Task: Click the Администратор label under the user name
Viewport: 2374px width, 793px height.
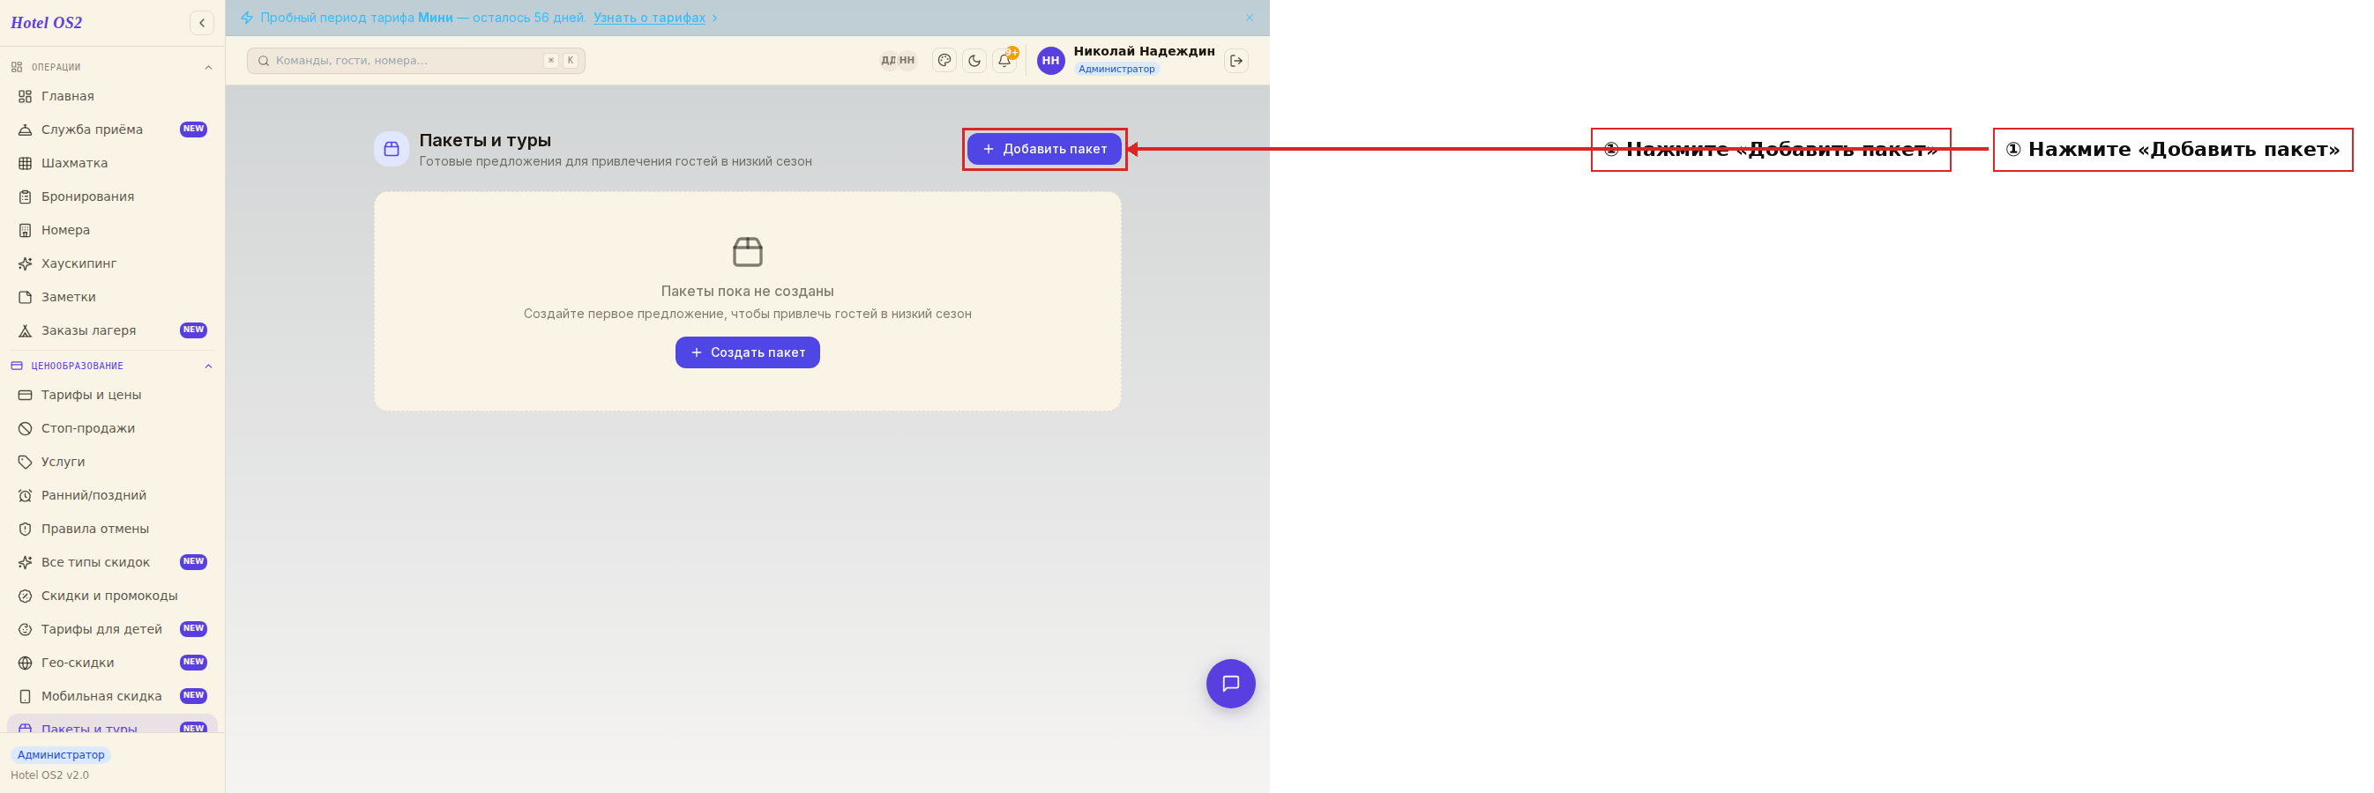Action: click(x=1116, y=69)
